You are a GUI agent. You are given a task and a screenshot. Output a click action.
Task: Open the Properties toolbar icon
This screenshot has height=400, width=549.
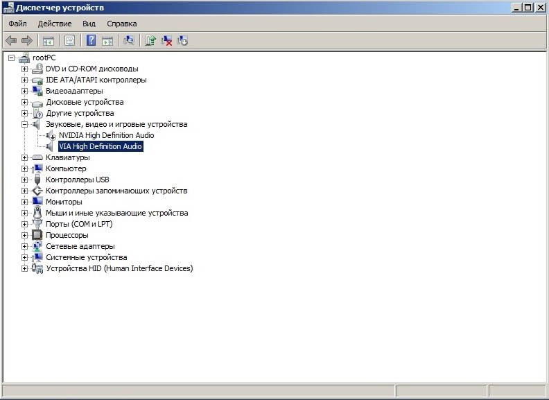[x=70, y=41]
